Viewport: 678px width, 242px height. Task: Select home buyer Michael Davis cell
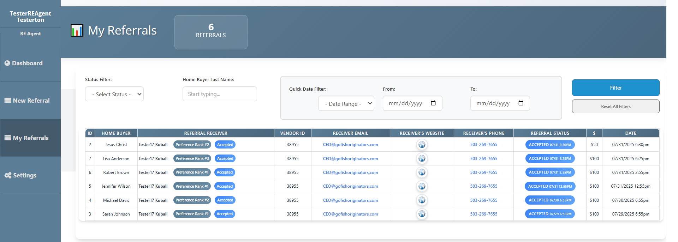point(116,200)
